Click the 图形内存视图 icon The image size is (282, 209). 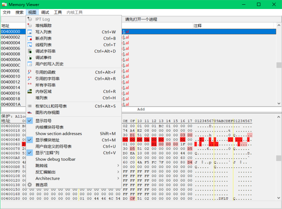pos(30,113)
